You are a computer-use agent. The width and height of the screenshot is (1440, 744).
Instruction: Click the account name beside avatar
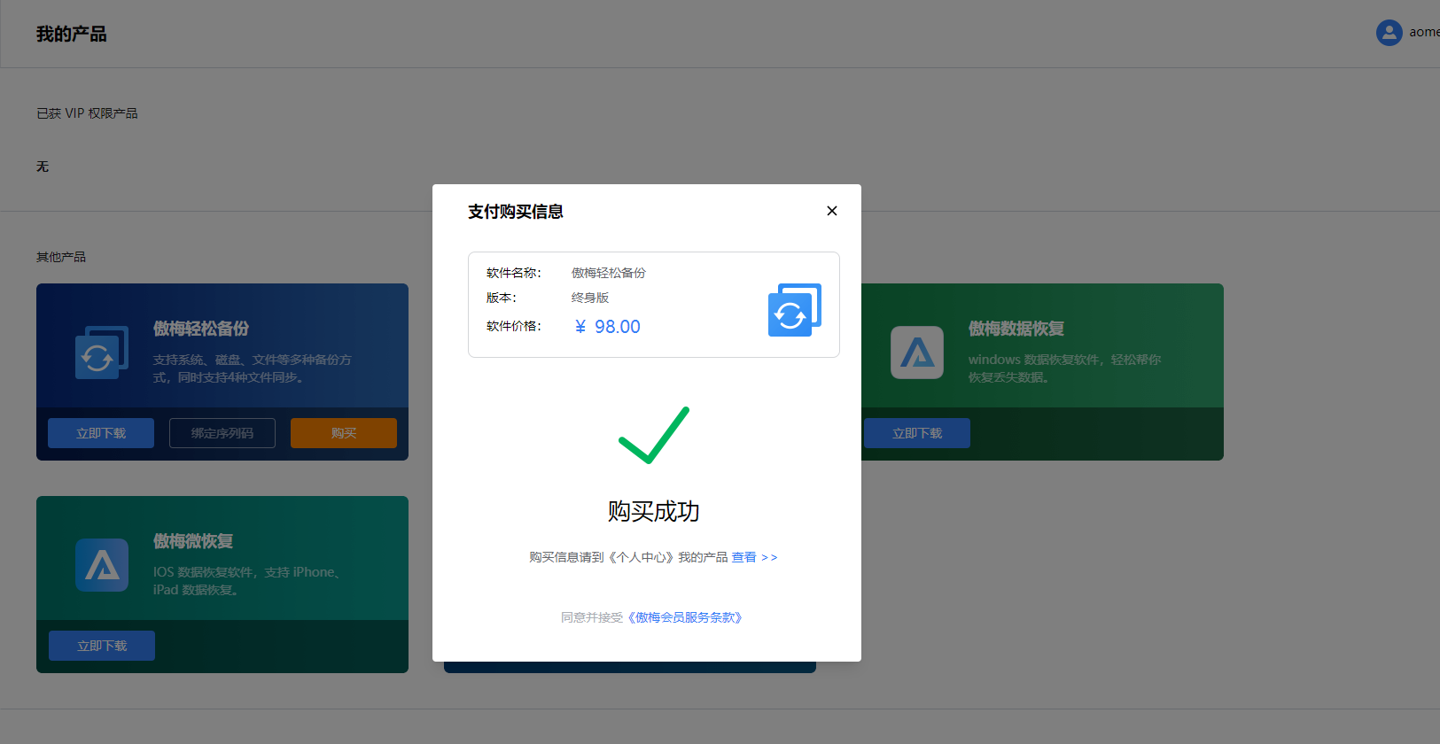tap(1424, 33)
